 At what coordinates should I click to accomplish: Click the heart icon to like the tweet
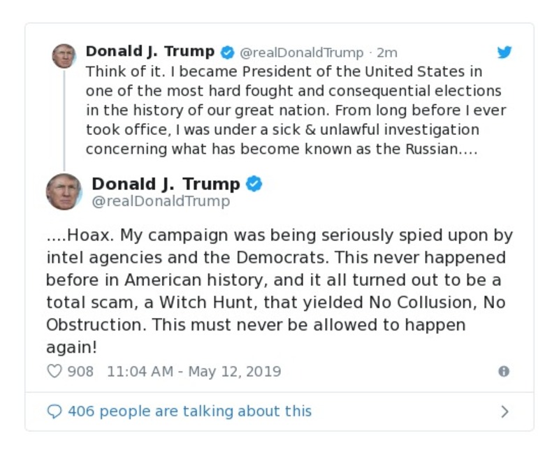pyautogui.click(x=55, y=371)
